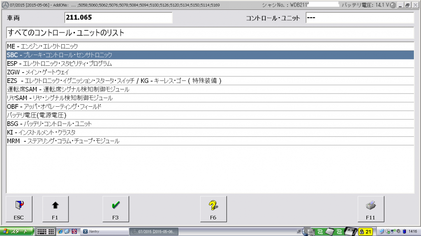
Task: Switch to Xentry taskbar window
Action: click(104, 231)
